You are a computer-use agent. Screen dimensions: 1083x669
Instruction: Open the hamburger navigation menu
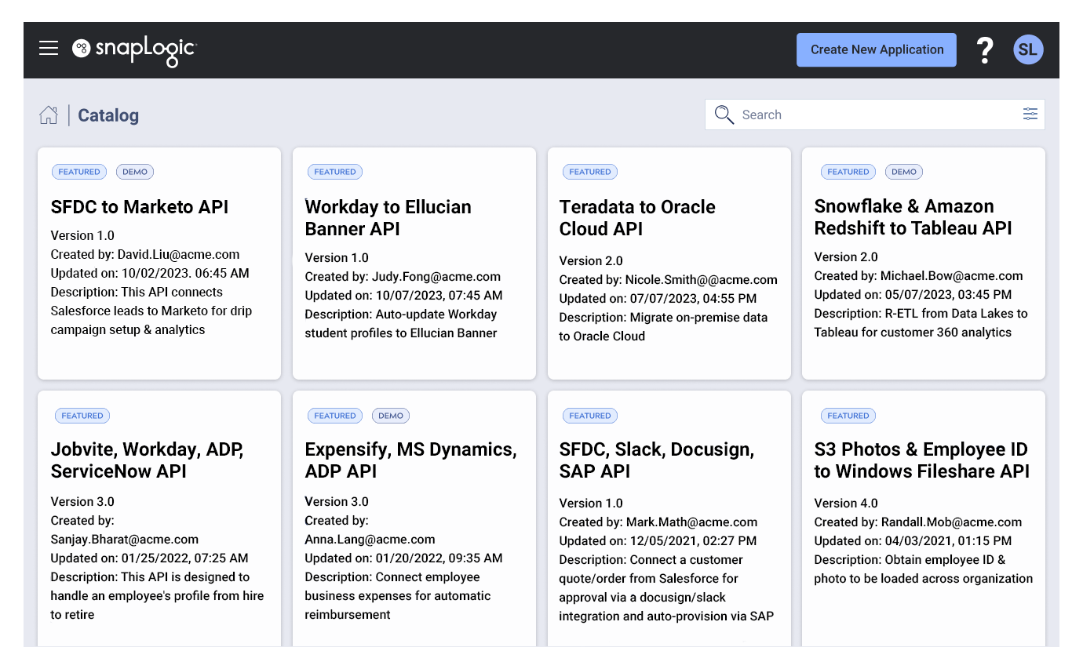pyautogui.click(x=49, y=49)
